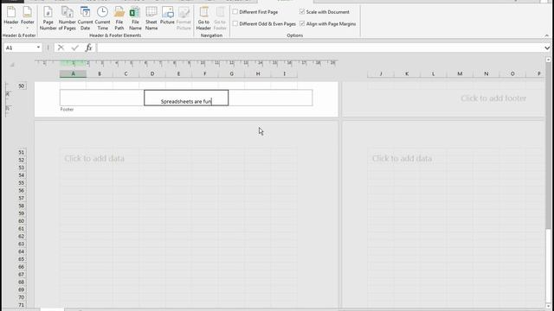The width and height of the screenshot is (554, 311).
Task: Insert File Path element
Action: click(x=119, y=18)
